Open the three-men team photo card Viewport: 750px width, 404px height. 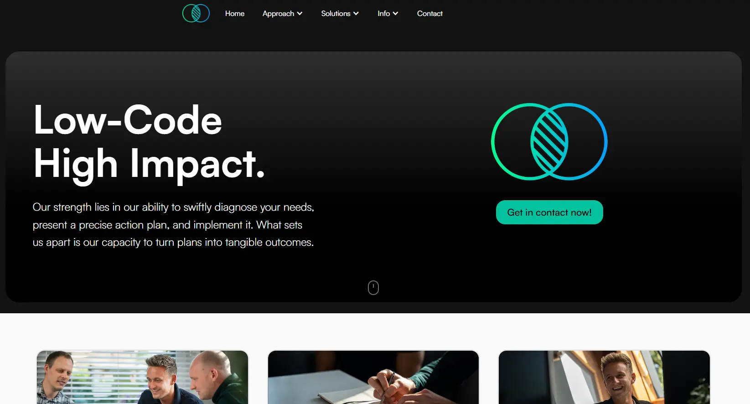click(x=142, y=377)
